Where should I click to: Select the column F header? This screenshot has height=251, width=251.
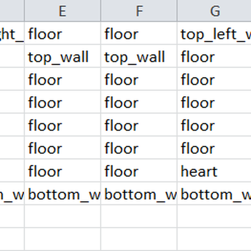[x=138, y=11]
